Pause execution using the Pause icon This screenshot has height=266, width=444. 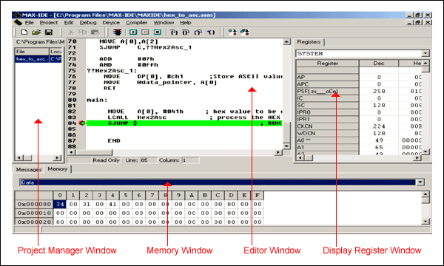coord(145,33)
